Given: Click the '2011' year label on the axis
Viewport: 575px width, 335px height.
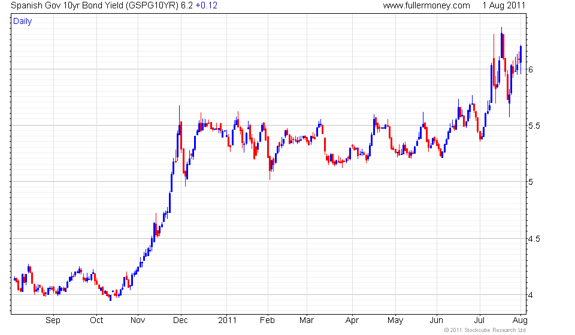Looking at the screenshot, I should pyautogui.click(x=228, y=321).
